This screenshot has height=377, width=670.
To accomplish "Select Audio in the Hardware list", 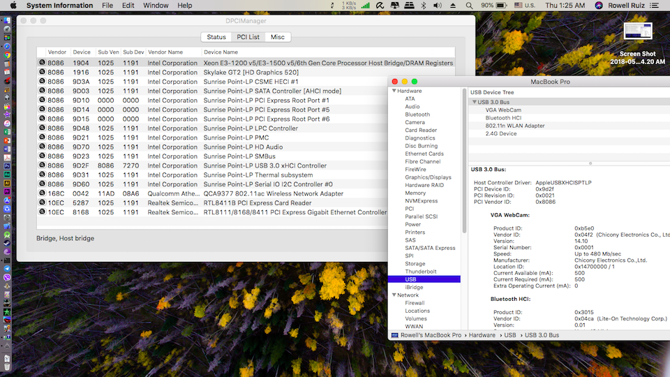I will pos(412,106).
